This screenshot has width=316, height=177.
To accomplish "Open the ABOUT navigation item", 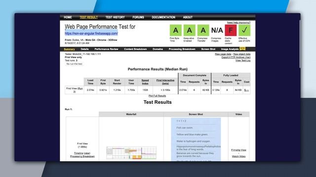I will (x=188, y=17).
